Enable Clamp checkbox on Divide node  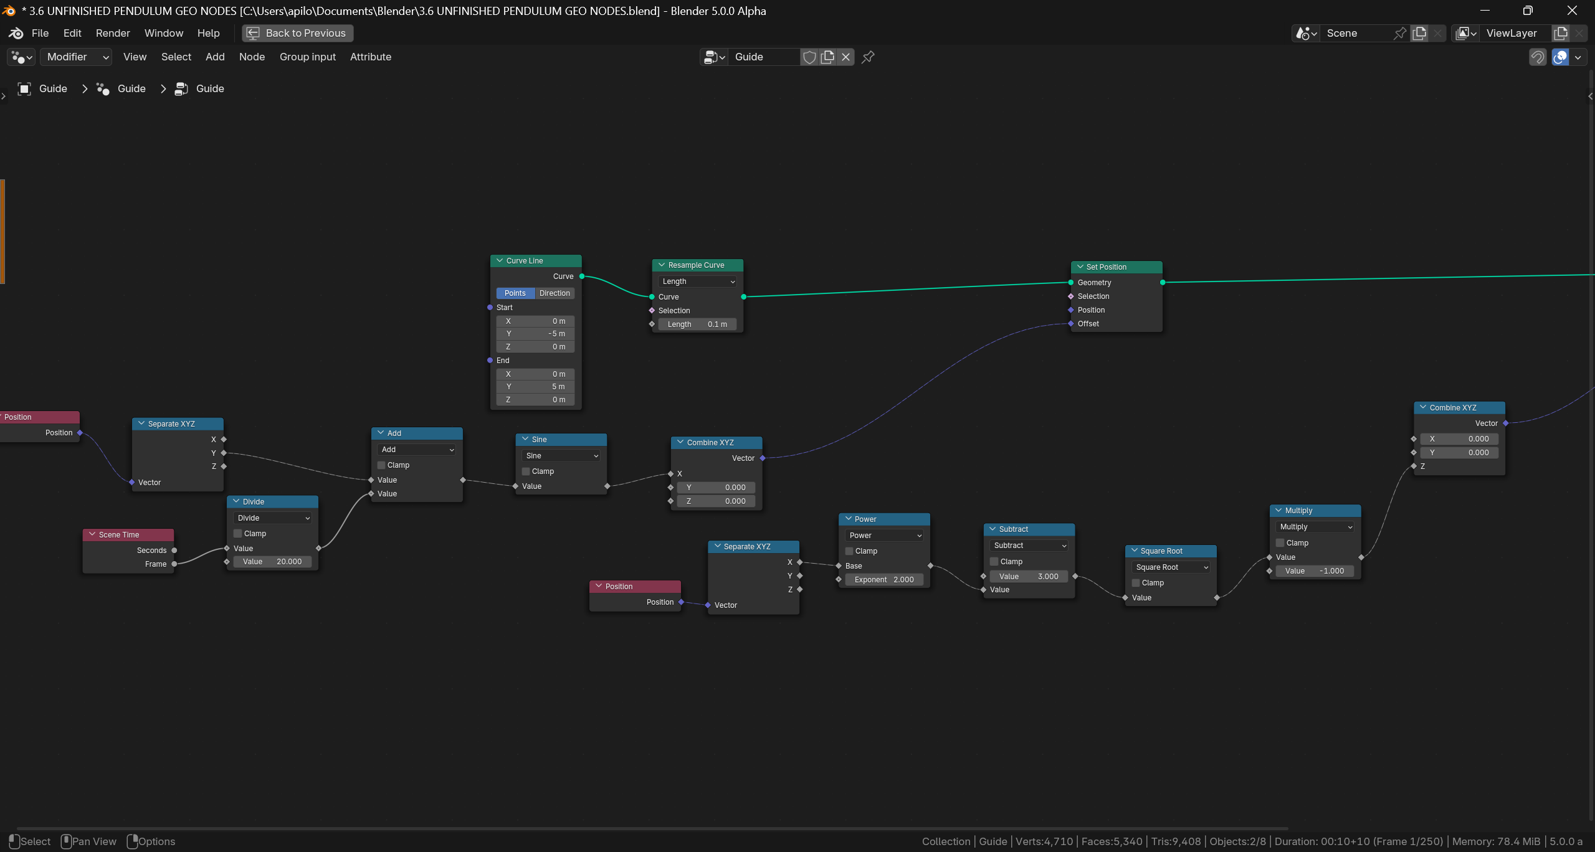238,534
